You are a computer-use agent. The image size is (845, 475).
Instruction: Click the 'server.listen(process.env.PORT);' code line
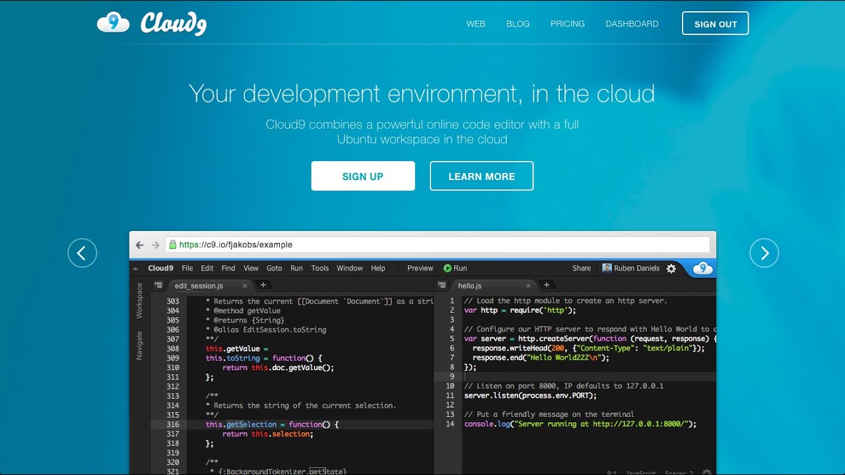click(530, 396)
